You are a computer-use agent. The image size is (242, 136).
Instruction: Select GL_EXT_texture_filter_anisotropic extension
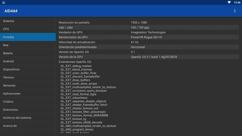[x=83, y=112]
